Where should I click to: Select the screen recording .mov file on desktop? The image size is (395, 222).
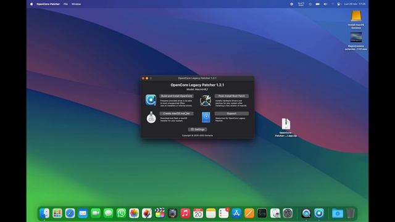(356, 41)
